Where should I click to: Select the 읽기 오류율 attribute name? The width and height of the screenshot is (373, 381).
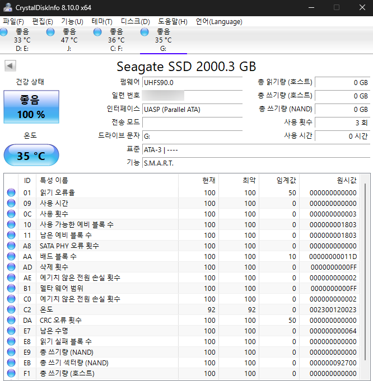pos(57,192)
